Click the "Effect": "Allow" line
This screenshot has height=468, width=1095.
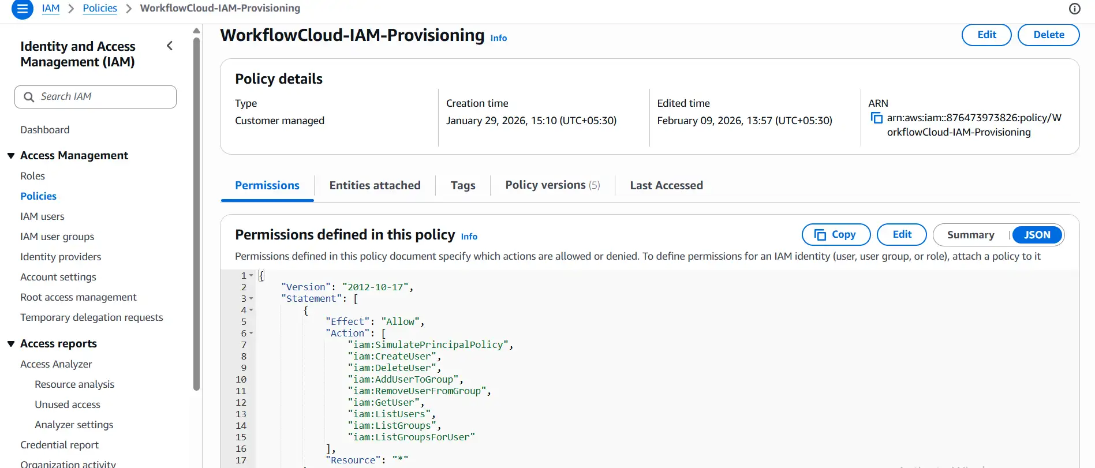(x=375, y=321)
